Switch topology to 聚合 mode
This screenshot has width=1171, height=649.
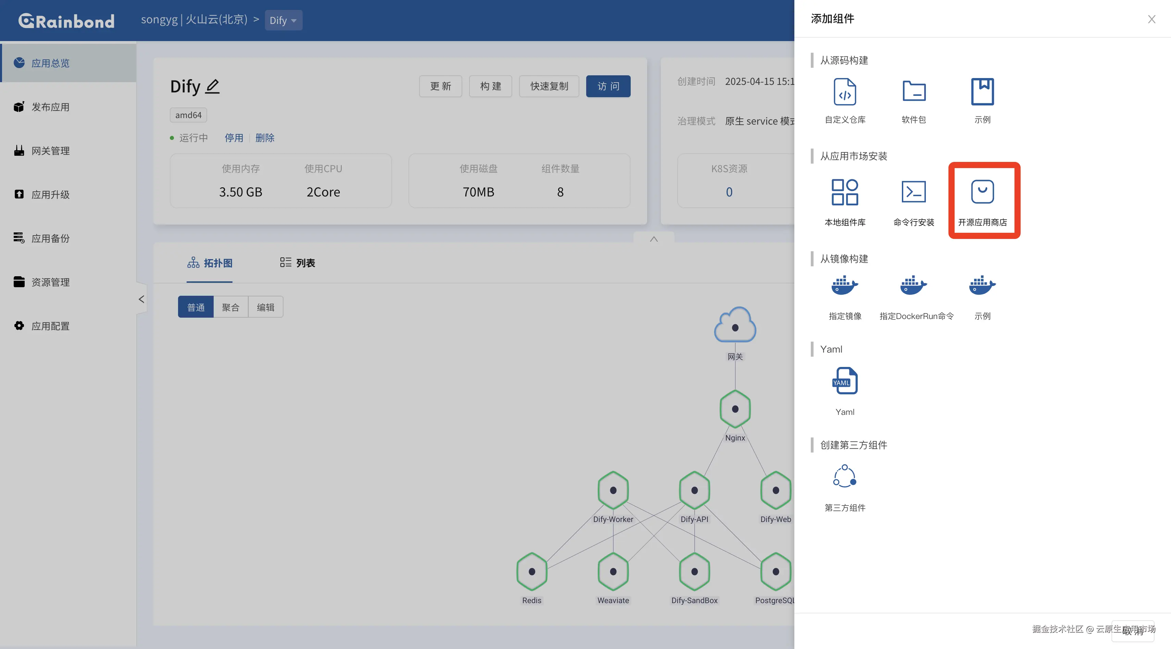click(230, 307)
